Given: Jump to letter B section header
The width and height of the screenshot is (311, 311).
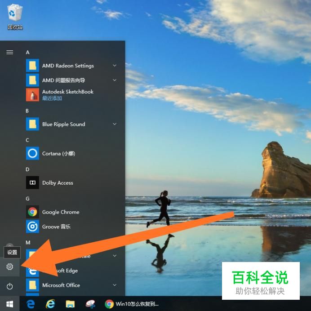Looking at the screenshot, I should pyautogui.click(x=27, y=111).
